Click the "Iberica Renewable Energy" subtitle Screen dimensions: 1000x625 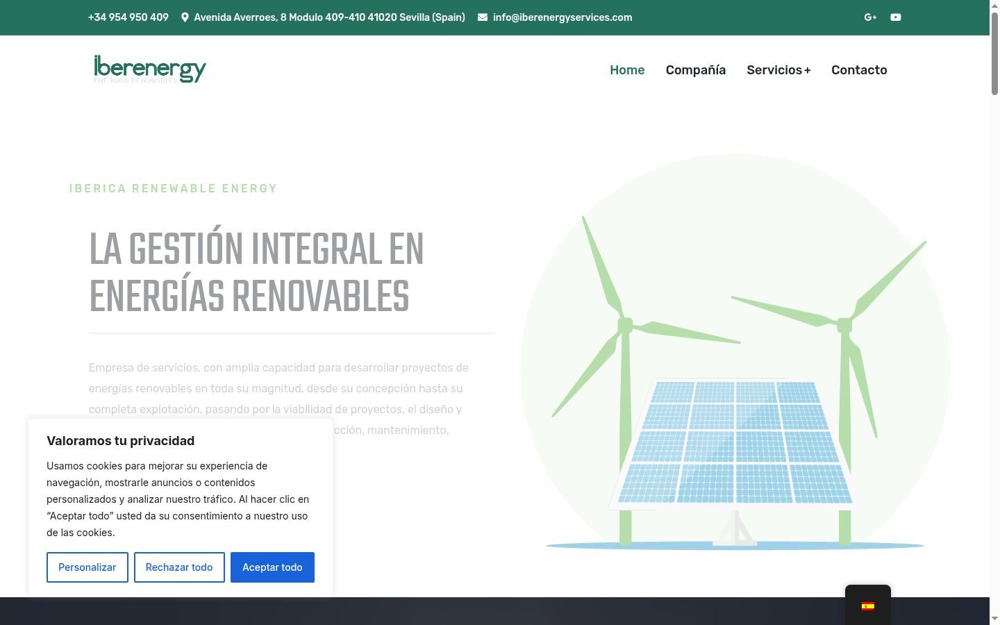[x=173, y=189]
